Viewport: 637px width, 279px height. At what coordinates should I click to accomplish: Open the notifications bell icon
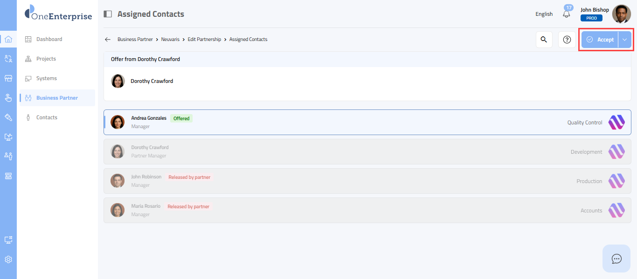[x=567, y=14]
